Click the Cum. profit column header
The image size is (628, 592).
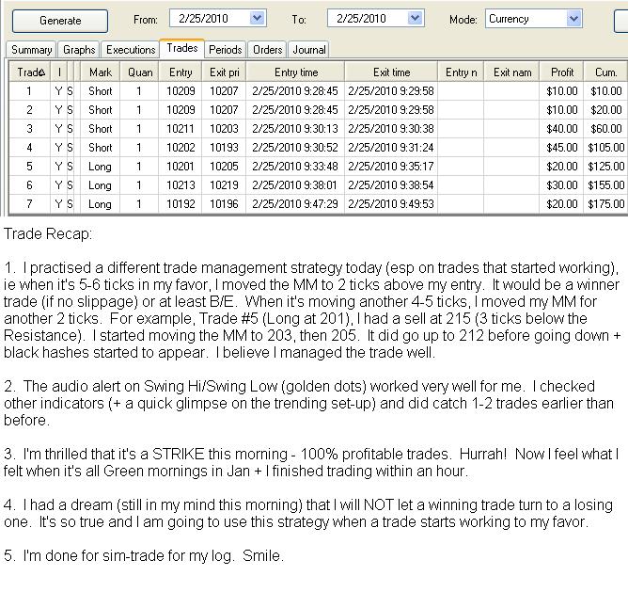coord(605,72)
